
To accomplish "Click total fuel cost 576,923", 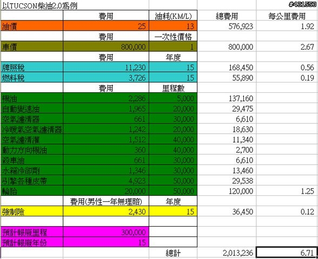I will 227,26.
